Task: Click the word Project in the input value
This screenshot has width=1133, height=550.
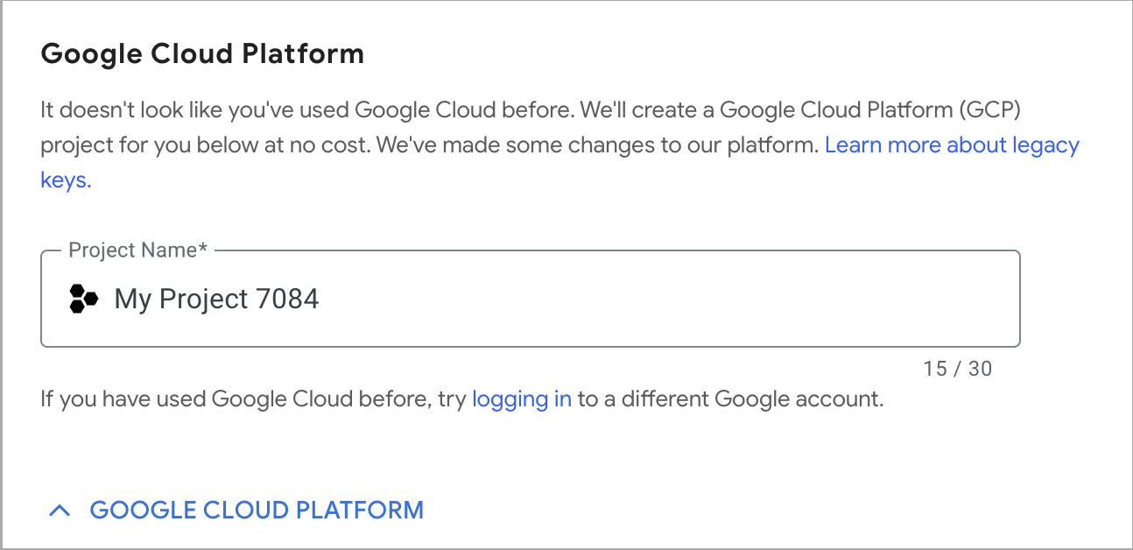Action: click(203, 300)
